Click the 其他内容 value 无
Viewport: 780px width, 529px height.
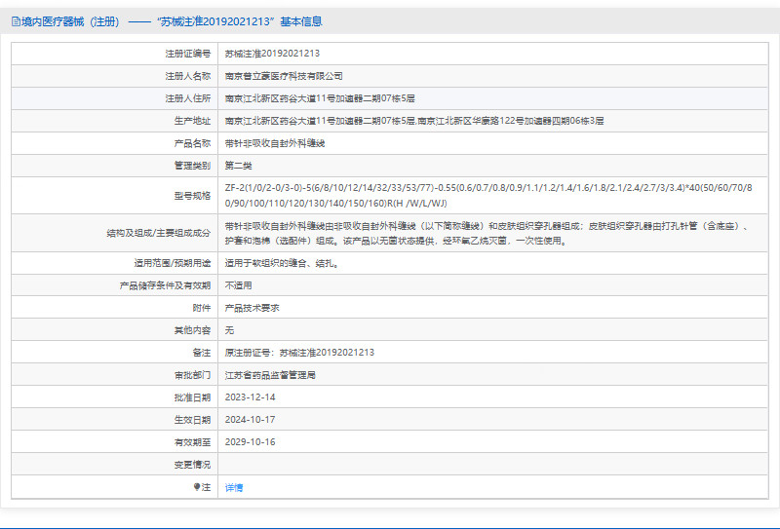pyautogui.click(x=229, y=330)
